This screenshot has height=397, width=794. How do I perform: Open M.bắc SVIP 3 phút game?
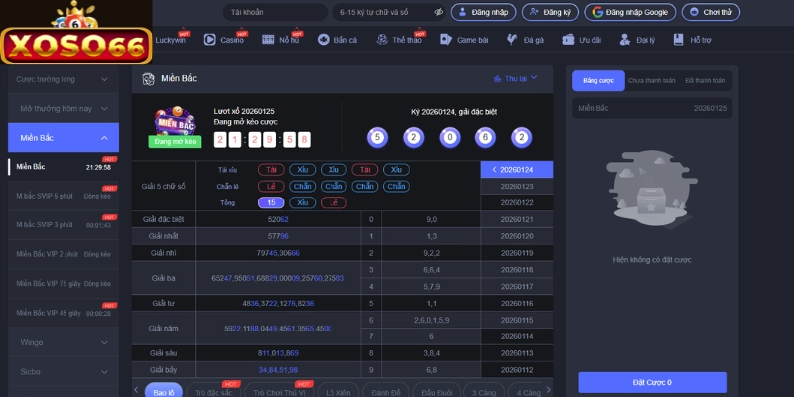click(64, 225)
